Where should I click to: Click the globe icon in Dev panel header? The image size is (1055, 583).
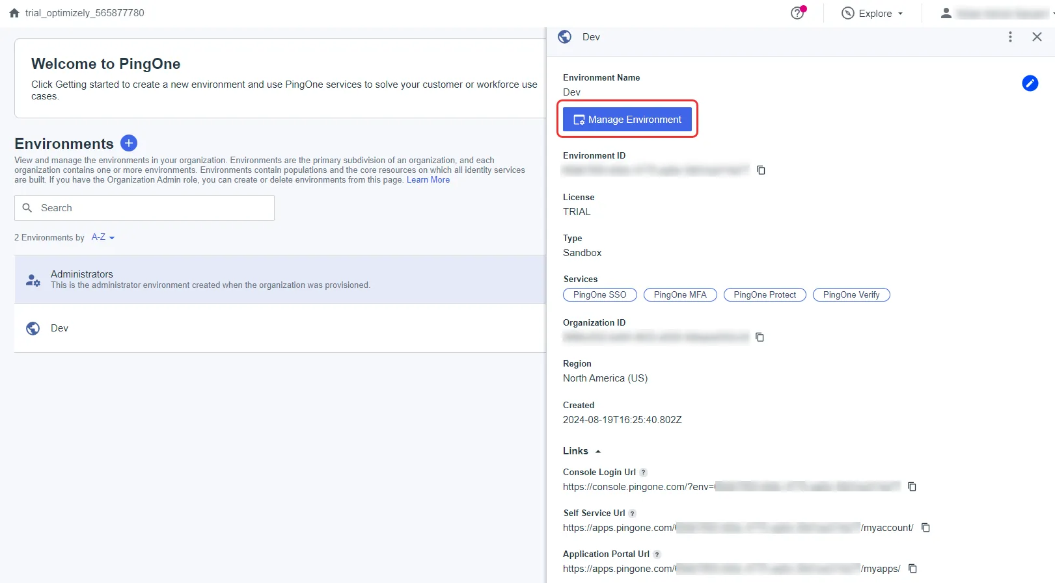[x=565, y=37]
